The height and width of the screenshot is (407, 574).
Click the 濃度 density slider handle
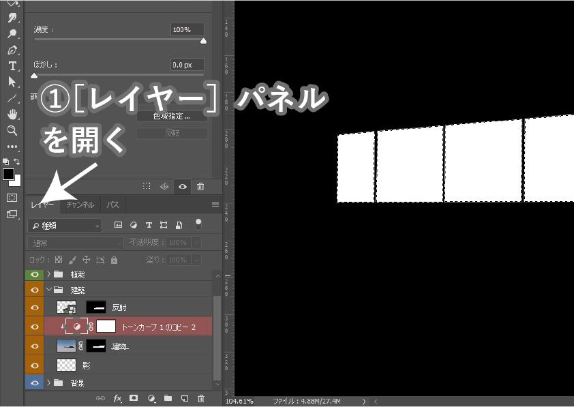204,41
